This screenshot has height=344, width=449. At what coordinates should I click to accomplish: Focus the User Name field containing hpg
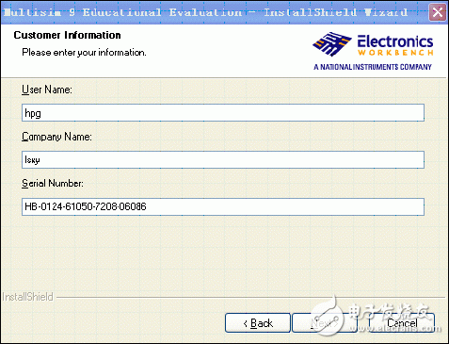coord(223,113)
